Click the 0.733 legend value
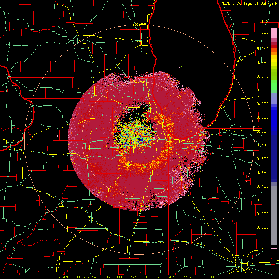Screen dimensions: 279x279 coord(263,104)
